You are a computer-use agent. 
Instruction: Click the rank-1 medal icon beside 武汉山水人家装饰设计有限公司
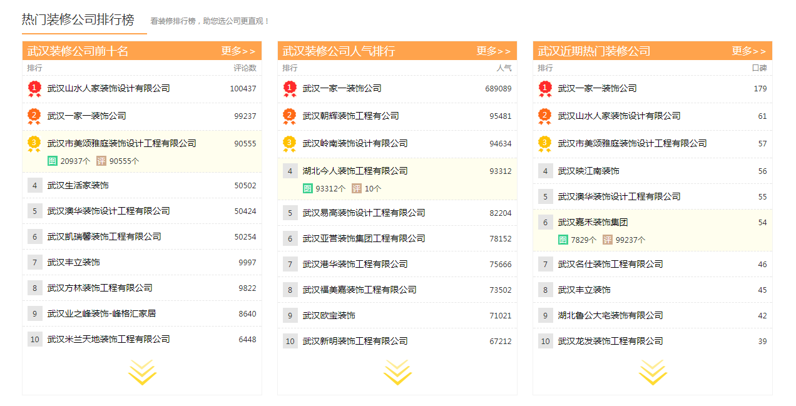[x=33, y=88]
